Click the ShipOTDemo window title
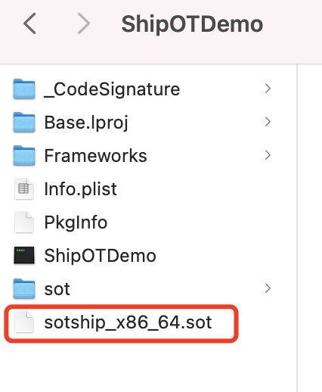Image resolution: width=322 pixels, height=392 pixels. pyautogui.click(x=192, y=24)
